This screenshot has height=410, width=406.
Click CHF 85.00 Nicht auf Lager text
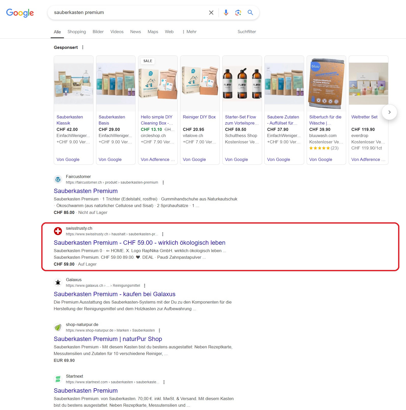[x=80, y=212]
